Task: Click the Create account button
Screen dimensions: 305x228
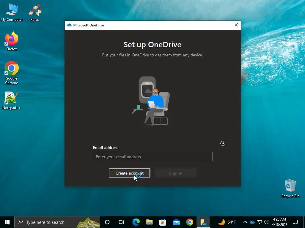Action: coord(130,173)
